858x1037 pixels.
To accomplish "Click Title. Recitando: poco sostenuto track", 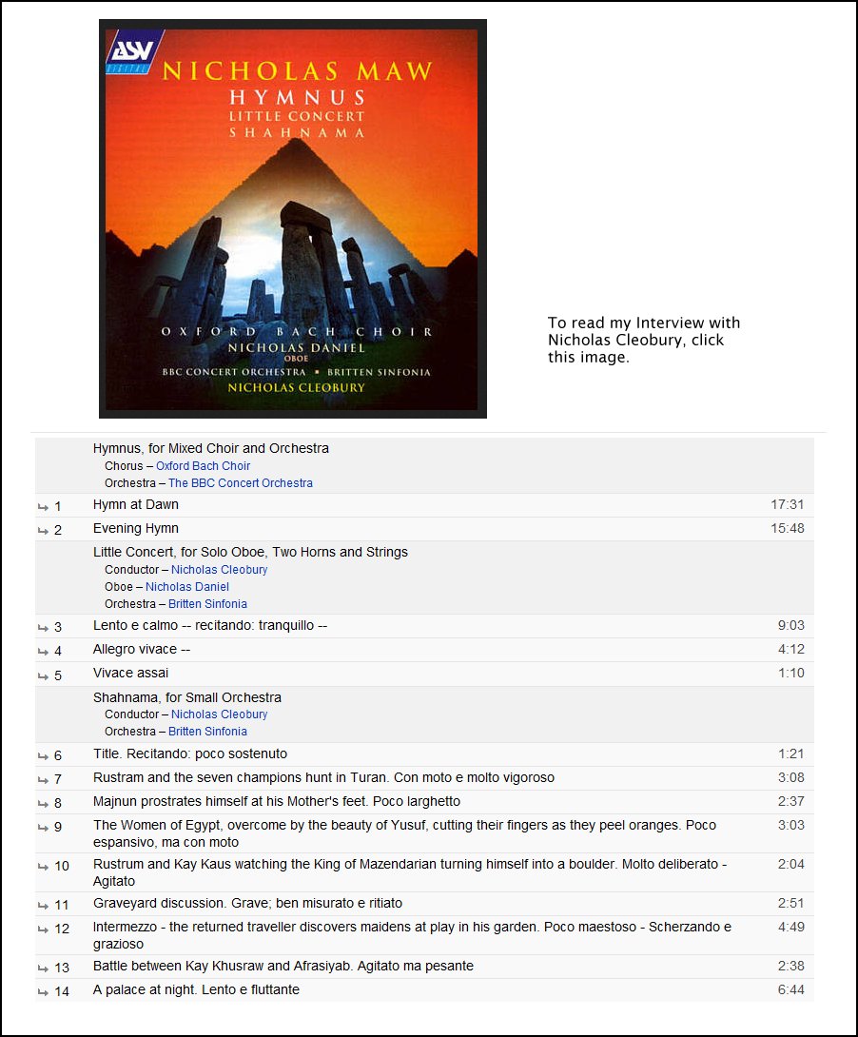I will pyautogui.click(x=190, y=753).
